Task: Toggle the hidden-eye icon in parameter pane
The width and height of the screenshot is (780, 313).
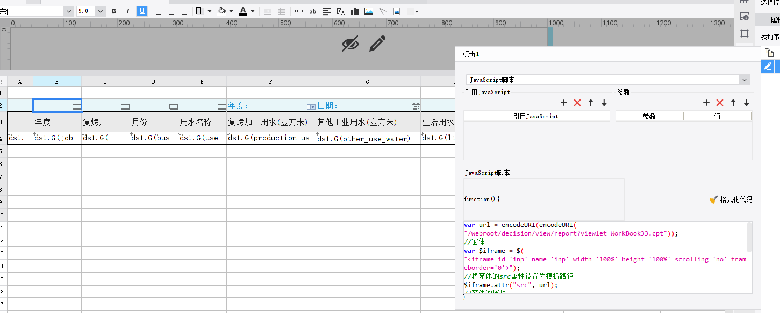Action: [350, 44]
